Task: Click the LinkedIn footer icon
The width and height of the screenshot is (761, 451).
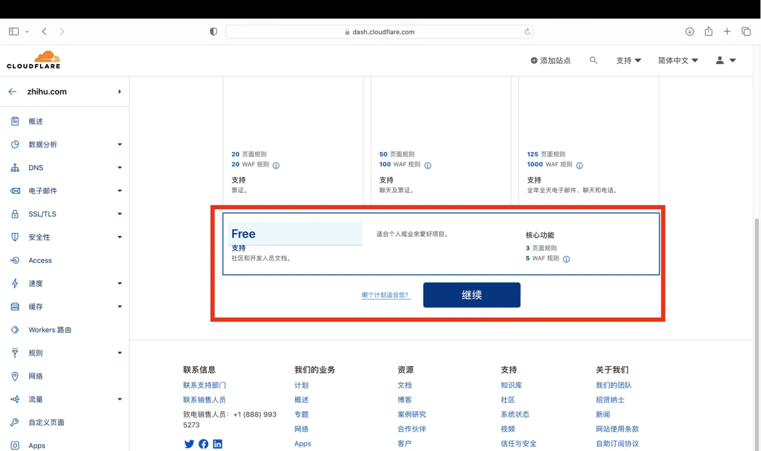Action: click(218, 444)
